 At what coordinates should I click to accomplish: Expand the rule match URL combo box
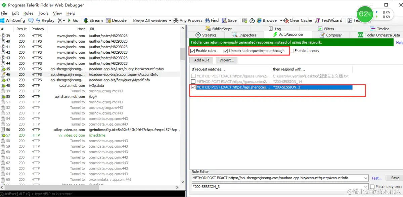pyautogui.click(x=366, y=178)
